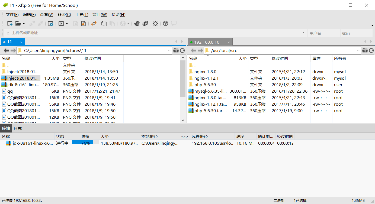Click the transfer play icon in toolbar
The width and height of the screenshot is (375, 204).
click(61, 24)
